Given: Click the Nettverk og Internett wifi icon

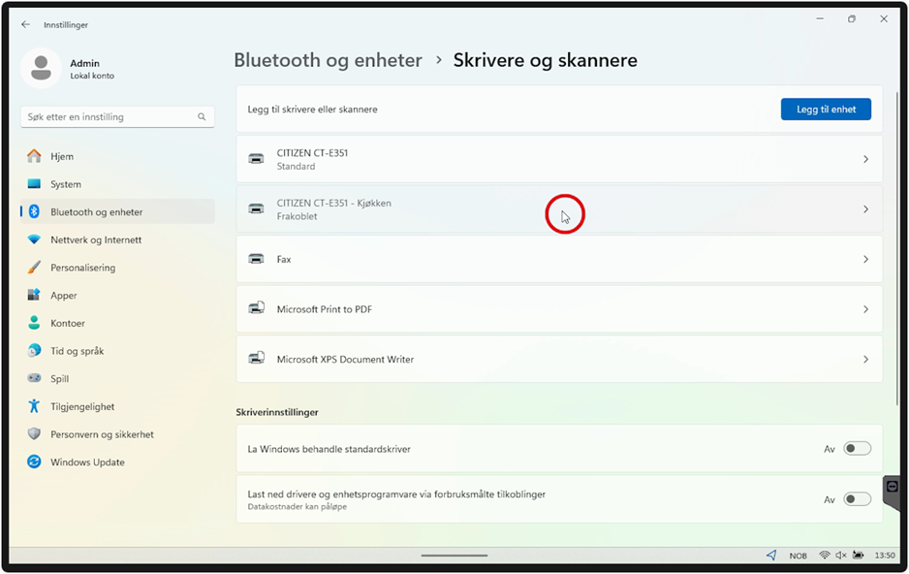Looking at the screenshot, I should tap(34, 239).
